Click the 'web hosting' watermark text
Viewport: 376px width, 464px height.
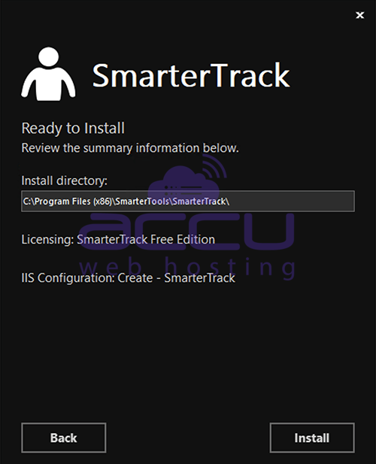point(187,268)
